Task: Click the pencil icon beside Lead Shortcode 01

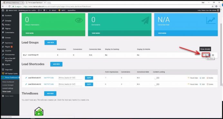Action: [x=26, y=78]
